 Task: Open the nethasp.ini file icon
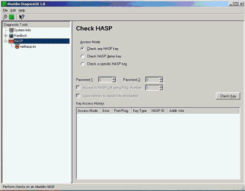[x=17, y=47]
